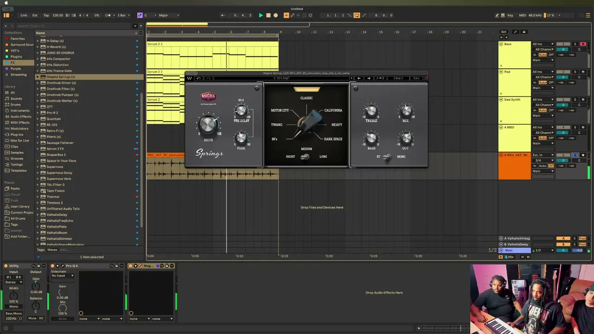Click the Magma Springs undo arrow icon
Image resolution: width=594 pixels, height=334 pixels.
click(199, 78)
